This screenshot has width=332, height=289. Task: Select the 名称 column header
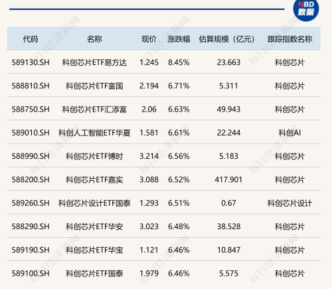click(x=94, y=39)
